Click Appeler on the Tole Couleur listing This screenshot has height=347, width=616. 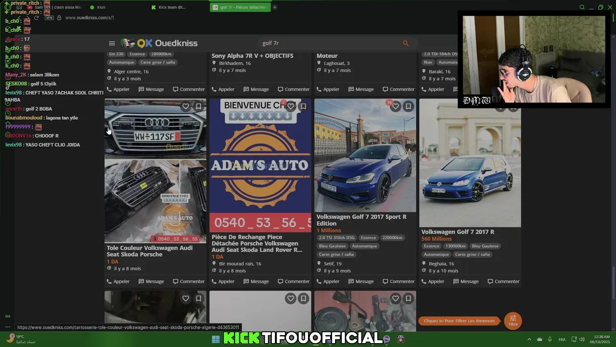[118, 281]
